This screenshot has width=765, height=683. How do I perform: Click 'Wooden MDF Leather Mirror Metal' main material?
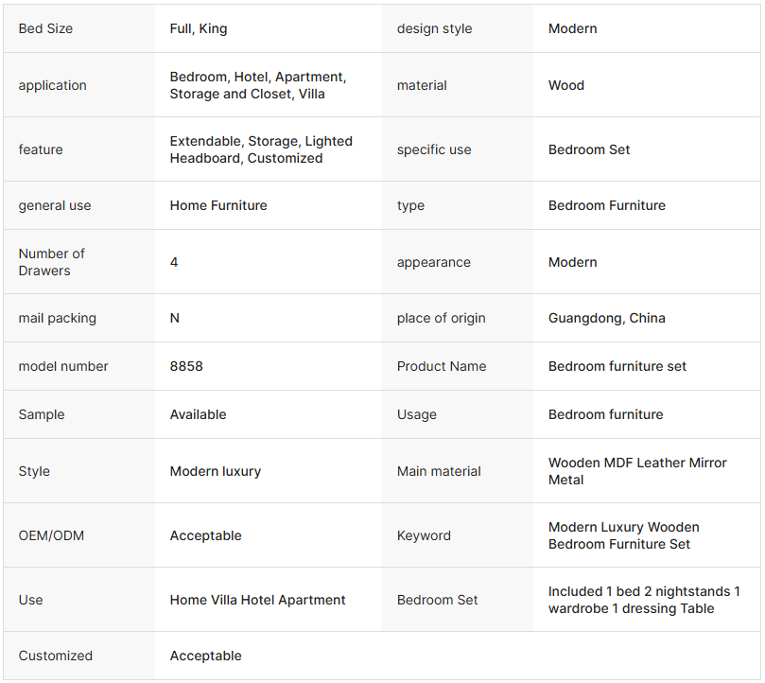point(637,471)
